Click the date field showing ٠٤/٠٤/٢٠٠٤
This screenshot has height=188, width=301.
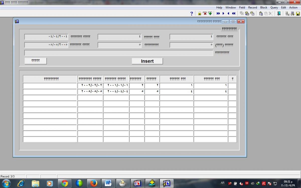[46, 37]
